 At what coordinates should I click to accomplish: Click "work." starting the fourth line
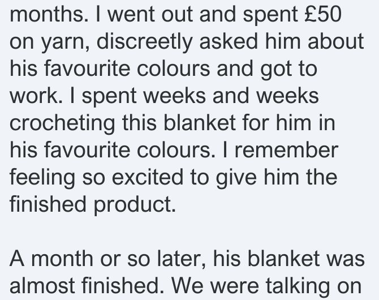click(36, 96)
